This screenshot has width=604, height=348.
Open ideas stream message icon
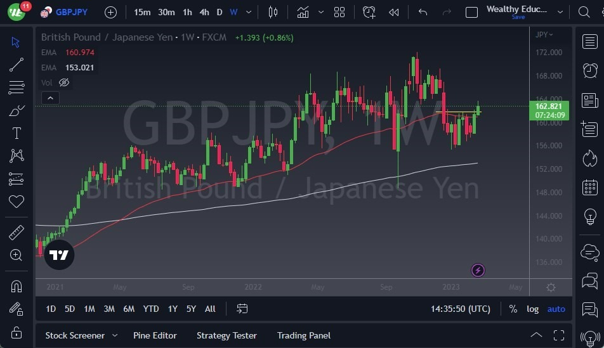click(x=590, y=309)
